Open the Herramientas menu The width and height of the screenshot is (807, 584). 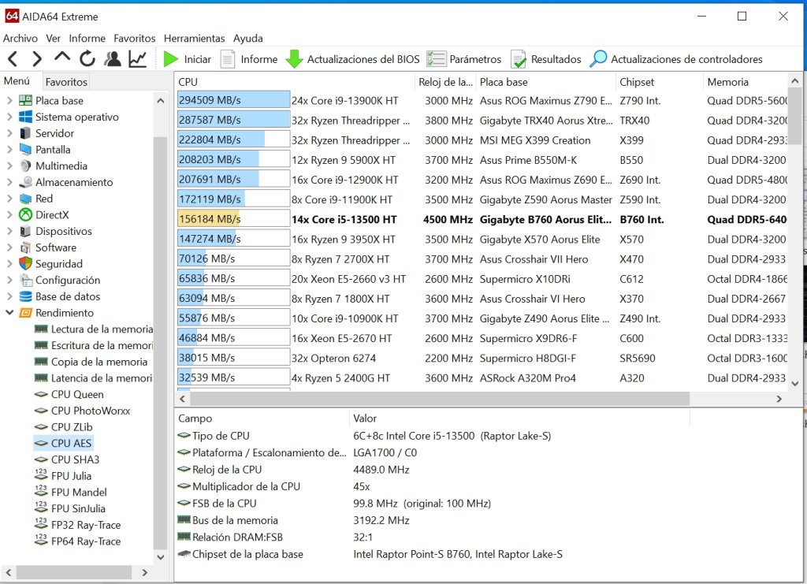coord(194,38)
